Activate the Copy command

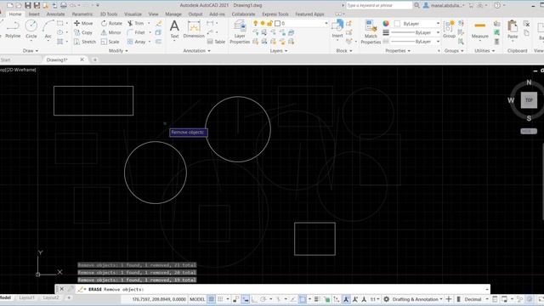point(83,32)
